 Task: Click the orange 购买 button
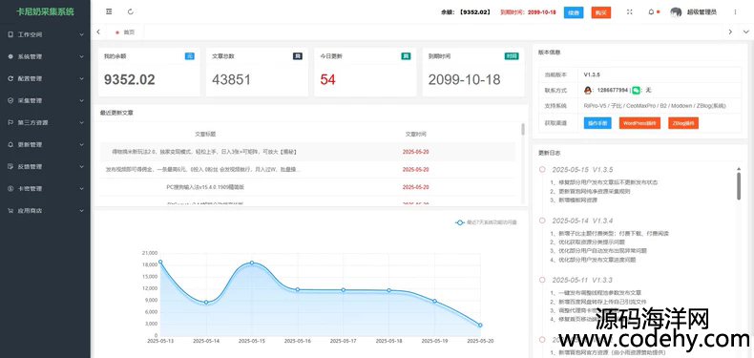pos(601,12)
